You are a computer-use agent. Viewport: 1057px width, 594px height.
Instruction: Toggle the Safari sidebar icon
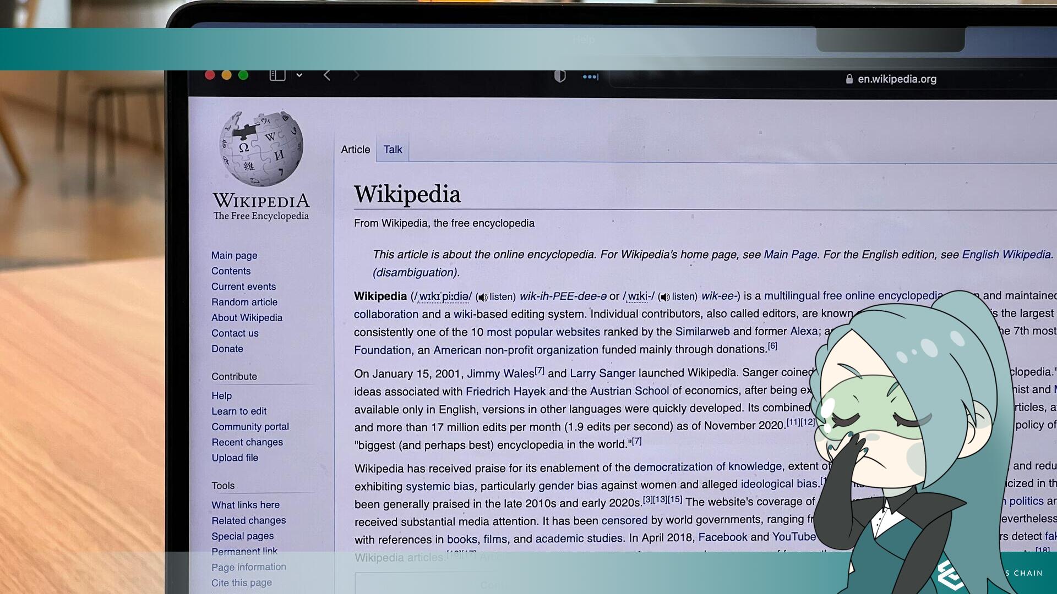tap(279, 75)
